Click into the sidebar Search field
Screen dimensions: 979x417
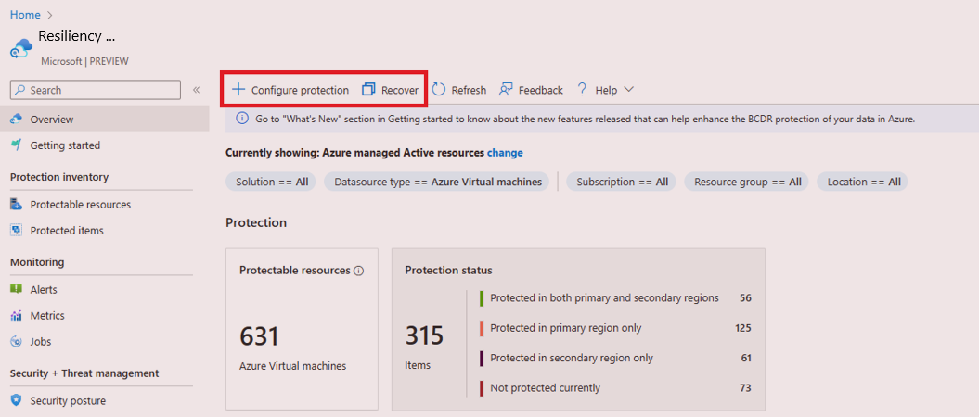click(96, 91)
